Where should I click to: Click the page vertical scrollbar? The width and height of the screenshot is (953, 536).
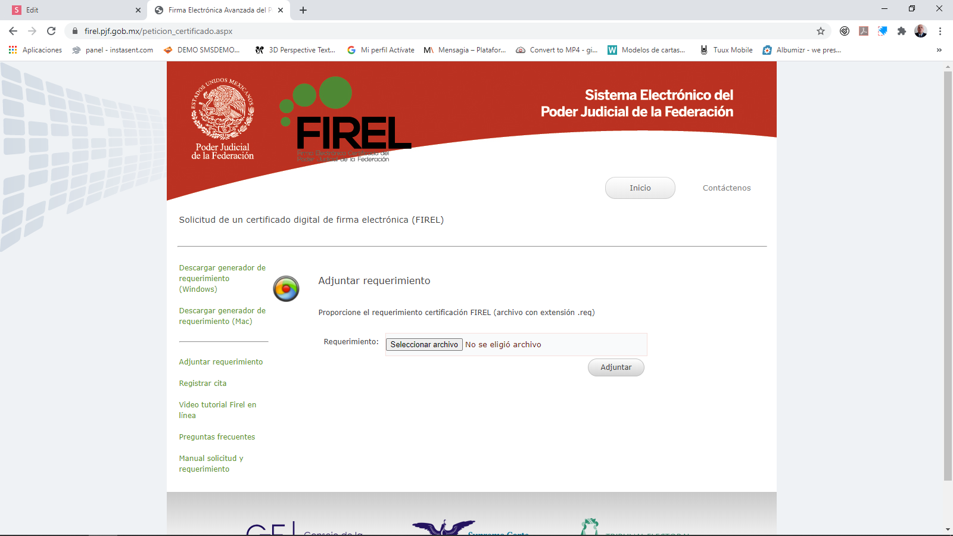(948, 276)
